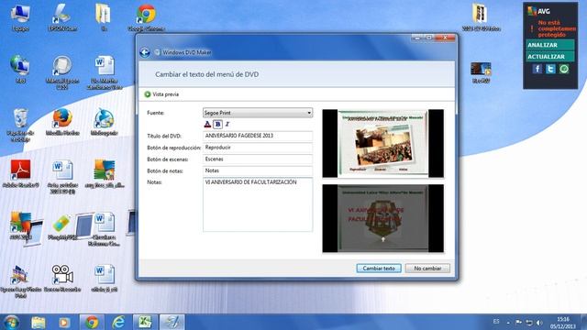Open the blue globe shortcut beside Firefox
The image size is (587, 330).
point(104,122)
